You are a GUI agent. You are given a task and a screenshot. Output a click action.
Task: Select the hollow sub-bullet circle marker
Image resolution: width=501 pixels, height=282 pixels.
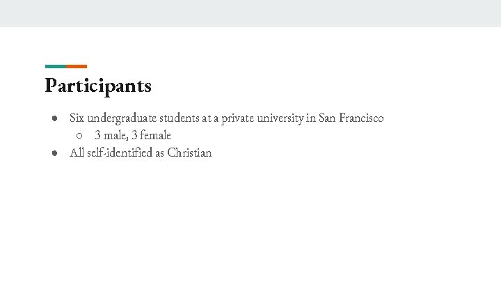coord(80,136)
